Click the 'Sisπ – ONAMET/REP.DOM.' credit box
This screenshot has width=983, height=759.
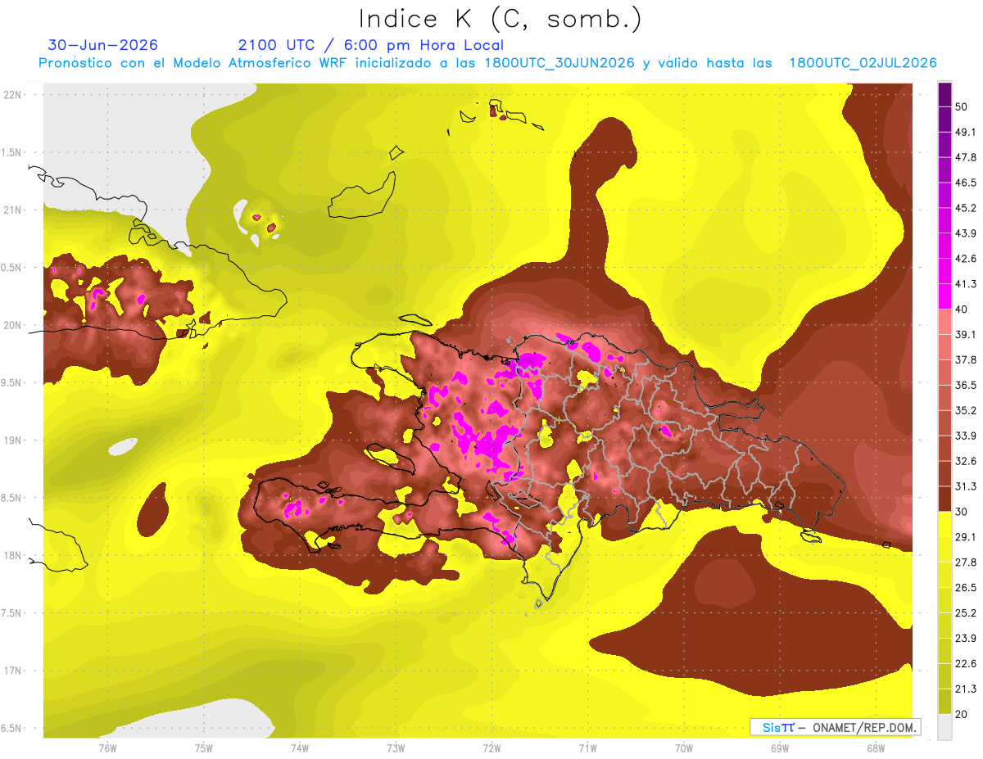(x=835, y=727)
